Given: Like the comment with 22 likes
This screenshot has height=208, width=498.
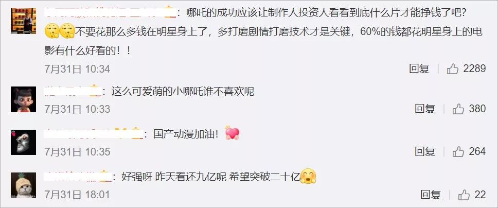Looking at the screenshot, I should (464, 194).
